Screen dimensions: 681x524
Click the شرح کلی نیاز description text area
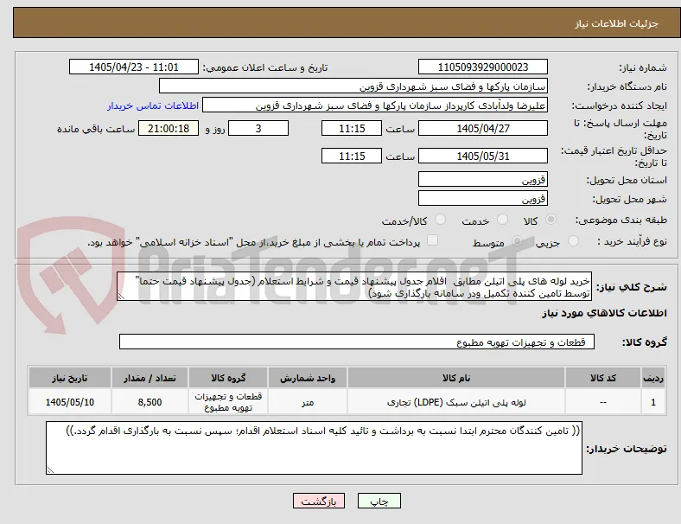tap(354, 287)
